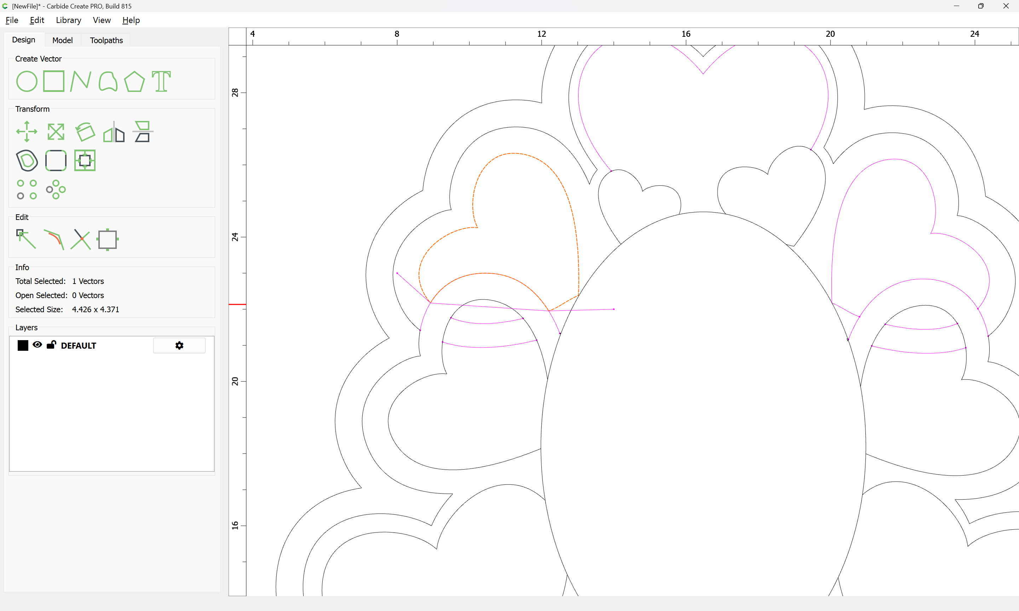This screenshot has height=611, width=1019.
Task: Switch to the Design tab
Action: coord(23,40)
